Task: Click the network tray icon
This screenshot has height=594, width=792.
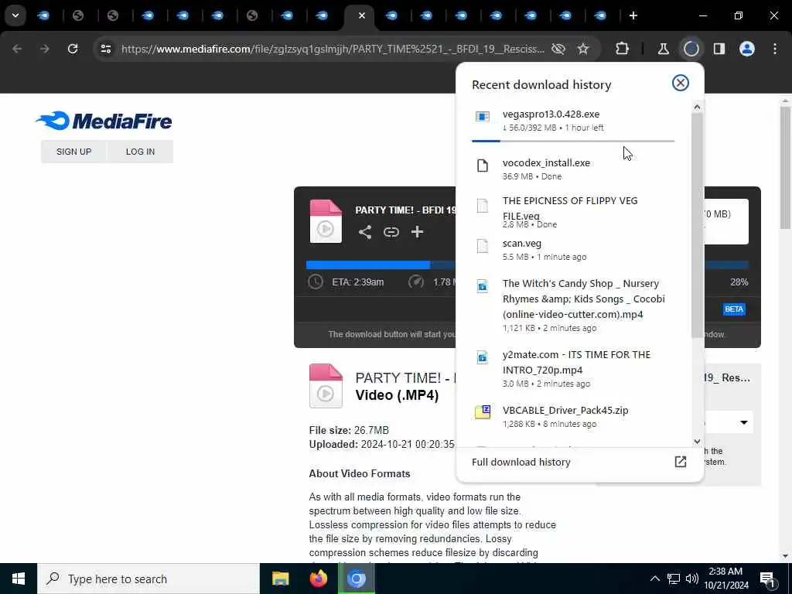Action: tap(674, 579)
